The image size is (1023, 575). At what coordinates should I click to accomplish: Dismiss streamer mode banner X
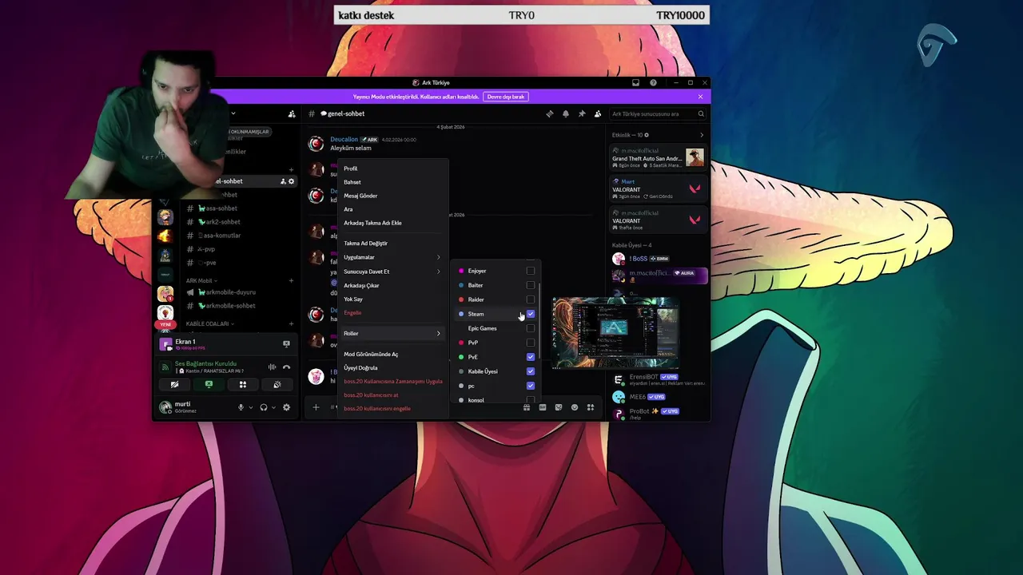coord(700,97)
